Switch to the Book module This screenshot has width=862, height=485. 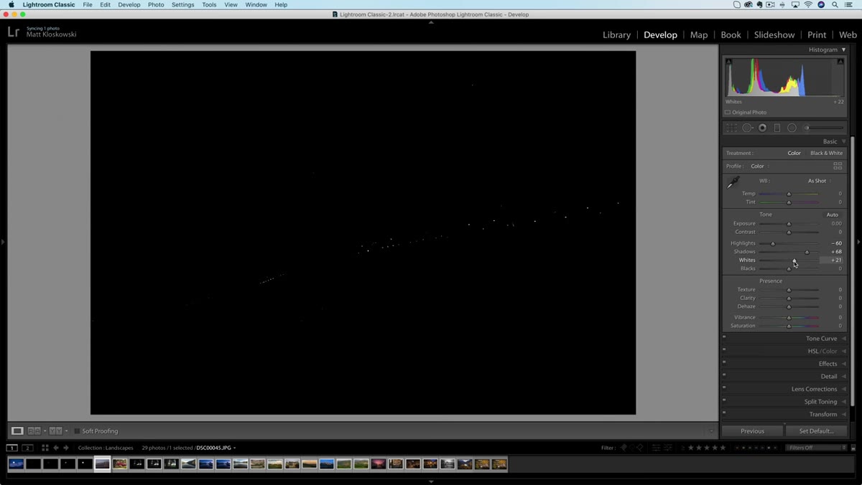pos(731,34)
